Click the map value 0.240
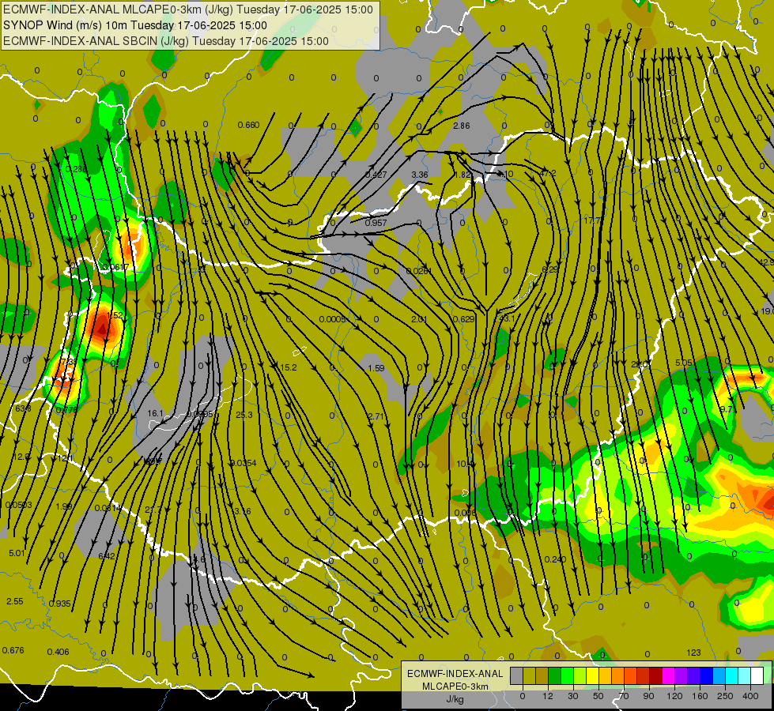Screen dimensions: 774x711 click(x=555, y=559)
